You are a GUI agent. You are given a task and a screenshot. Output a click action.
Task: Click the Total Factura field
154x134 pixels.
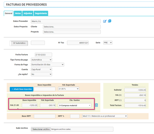[x=135, y=105]
